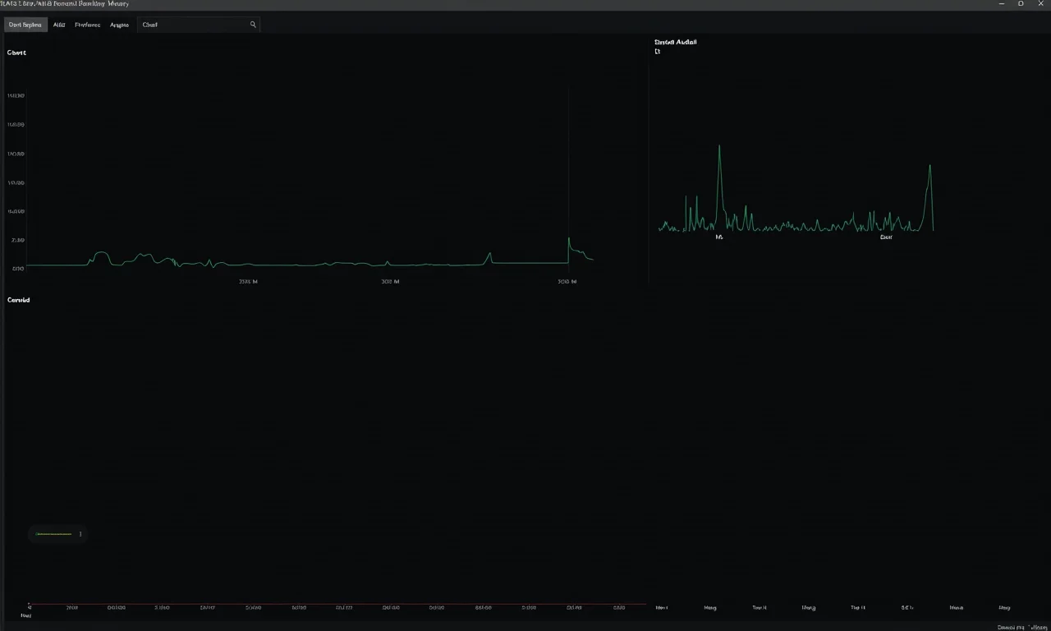Viewport: 1051px width, 631px height.
Task: Click the right chart's title label
Action: pos(675,42)
